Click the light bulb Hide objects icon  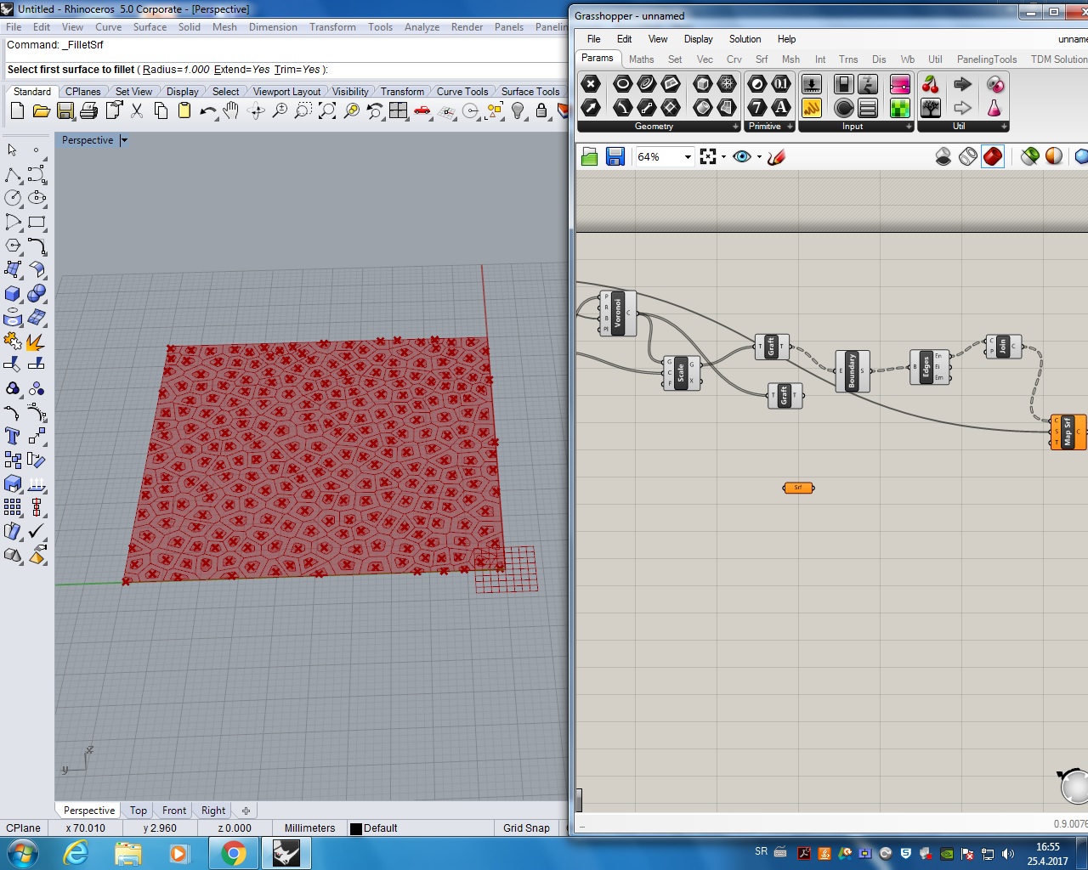coord(518,110)
